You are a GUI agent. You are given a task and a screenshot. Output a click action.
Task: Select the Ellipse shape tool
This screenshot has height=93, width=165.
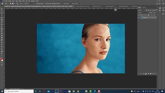pos(2,49)
